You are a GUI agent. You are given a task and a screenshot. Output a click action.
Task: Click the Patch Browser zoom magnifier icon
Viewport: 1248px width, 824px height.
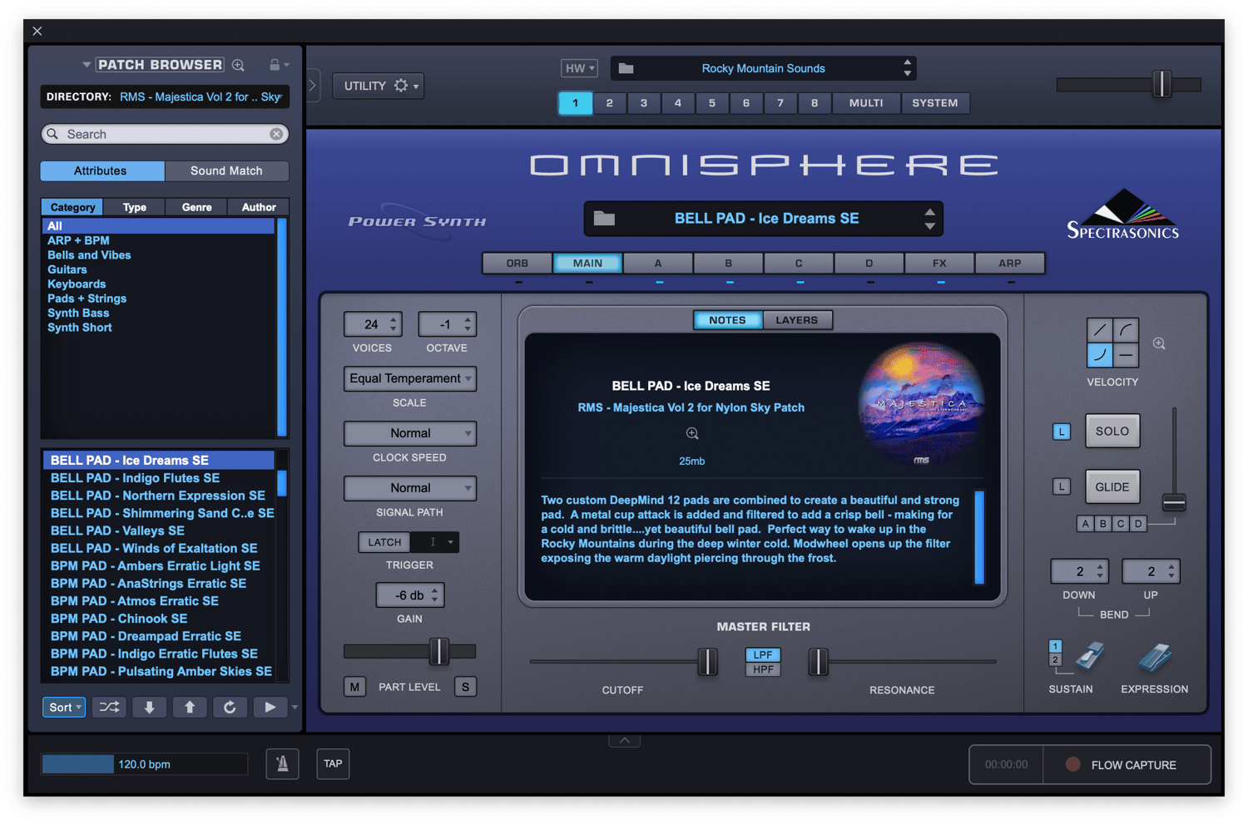[x=239, y=65]
